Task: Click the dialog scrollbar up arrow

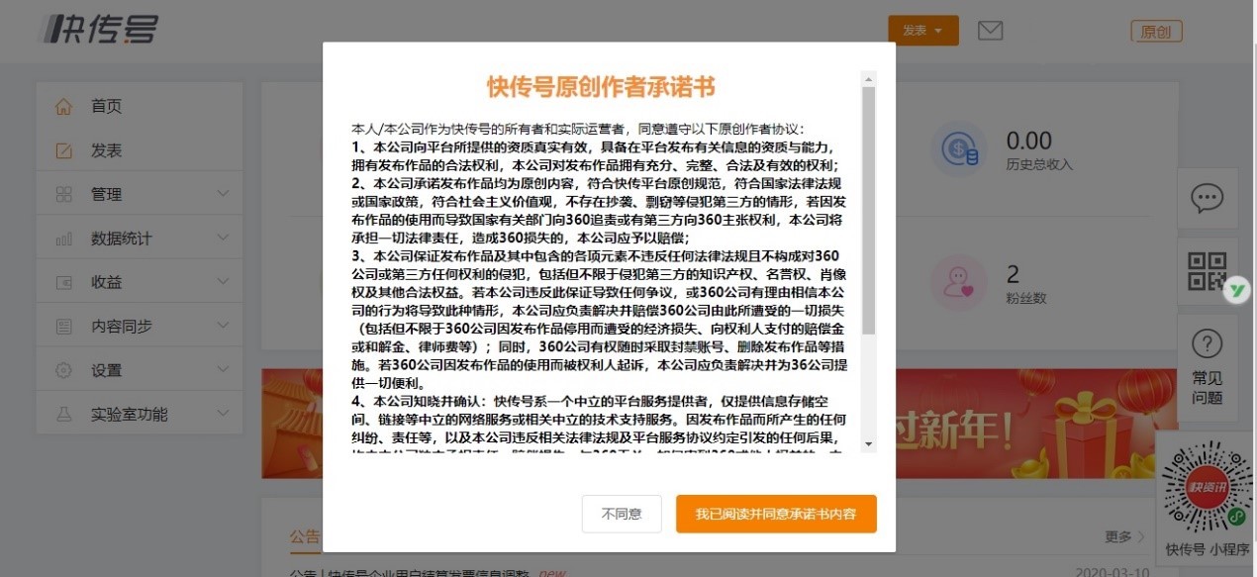Action: tap(869, 78)
